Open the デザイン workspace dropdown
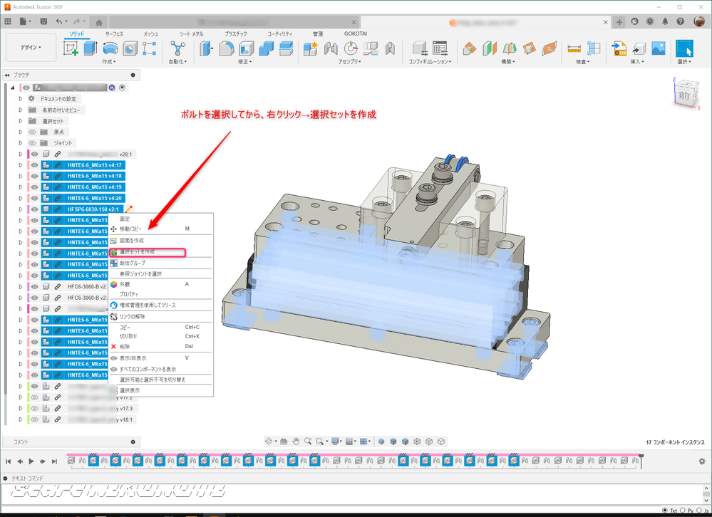The width and height of the screenshot is (712, 517). click(x=31, y=47)
